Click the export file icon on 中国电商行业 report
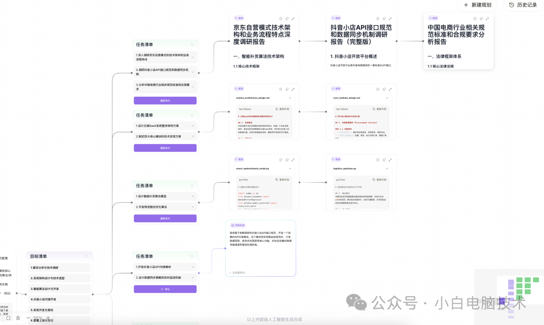 pyautogui.click(x=475, y=19)
